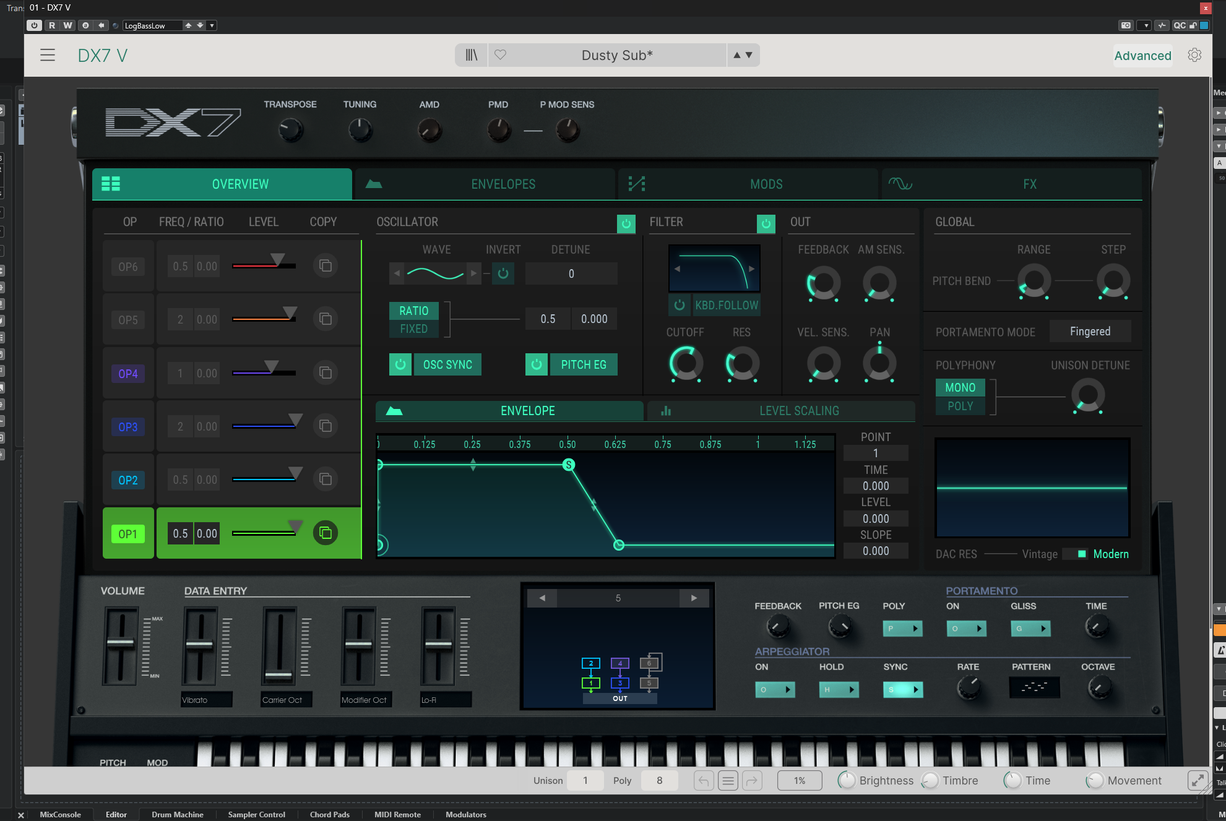
Task: Select MONO polyphony mode
Action: point(960,388)
